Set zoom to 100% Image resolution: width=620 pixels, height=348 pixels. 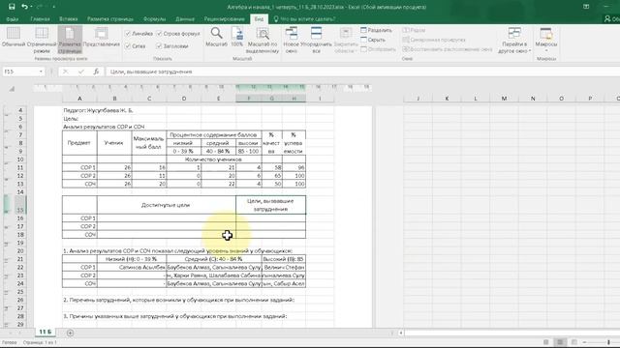point(236,38)
